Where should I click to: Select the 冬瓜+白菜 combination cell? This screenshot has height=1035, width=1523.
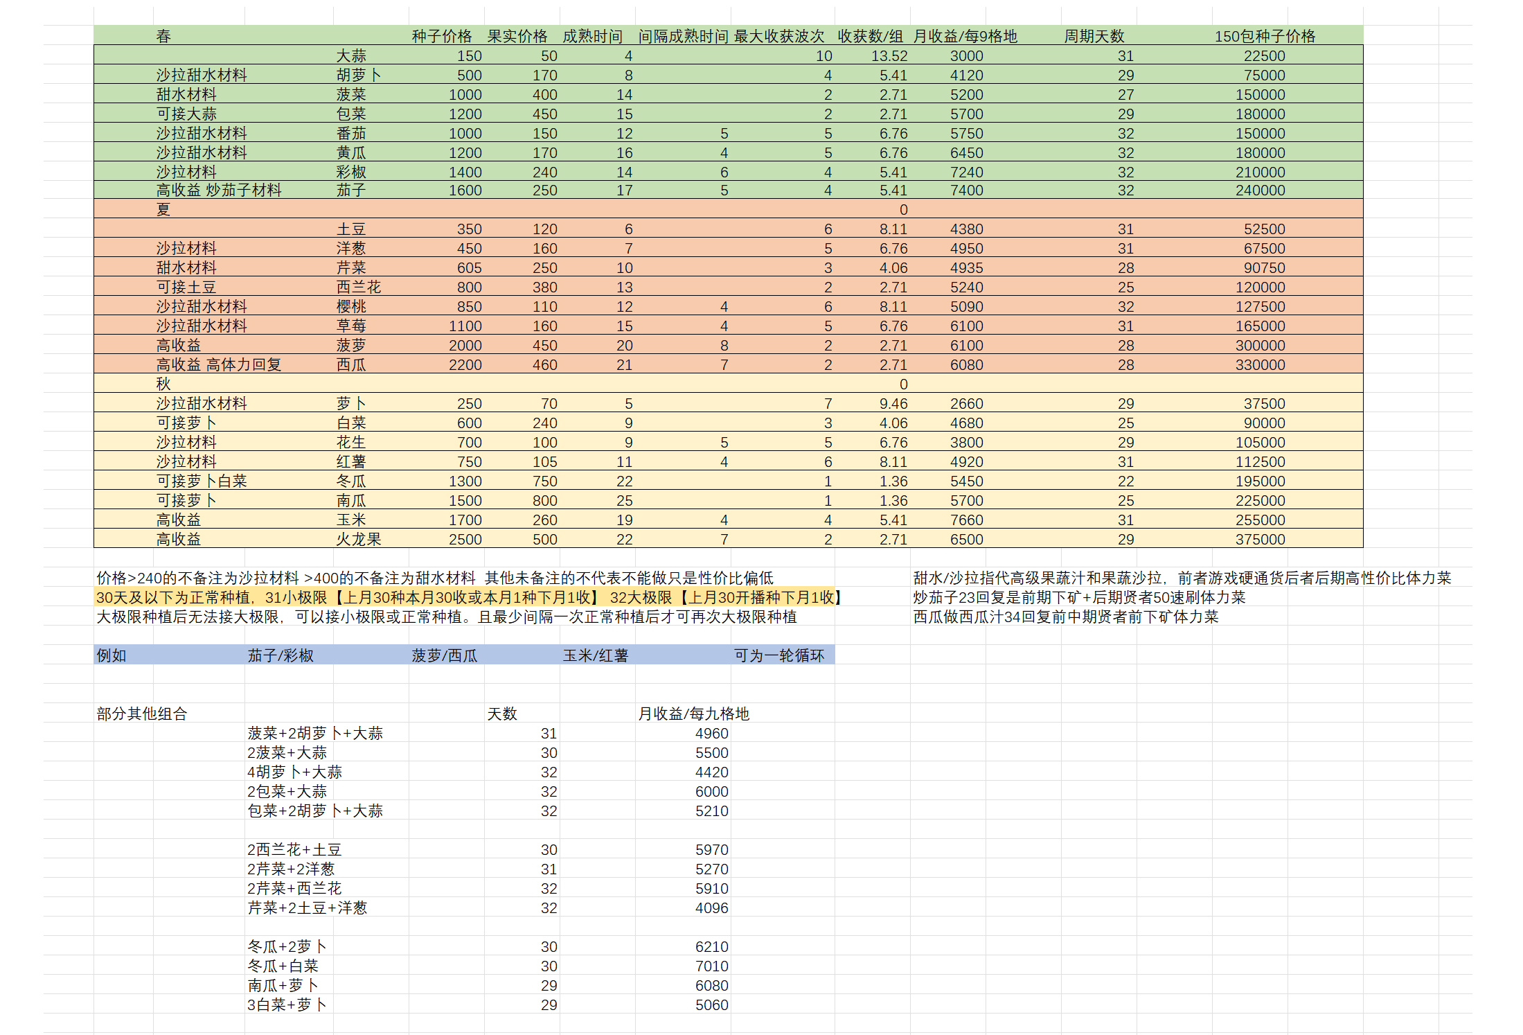point(283,966)
